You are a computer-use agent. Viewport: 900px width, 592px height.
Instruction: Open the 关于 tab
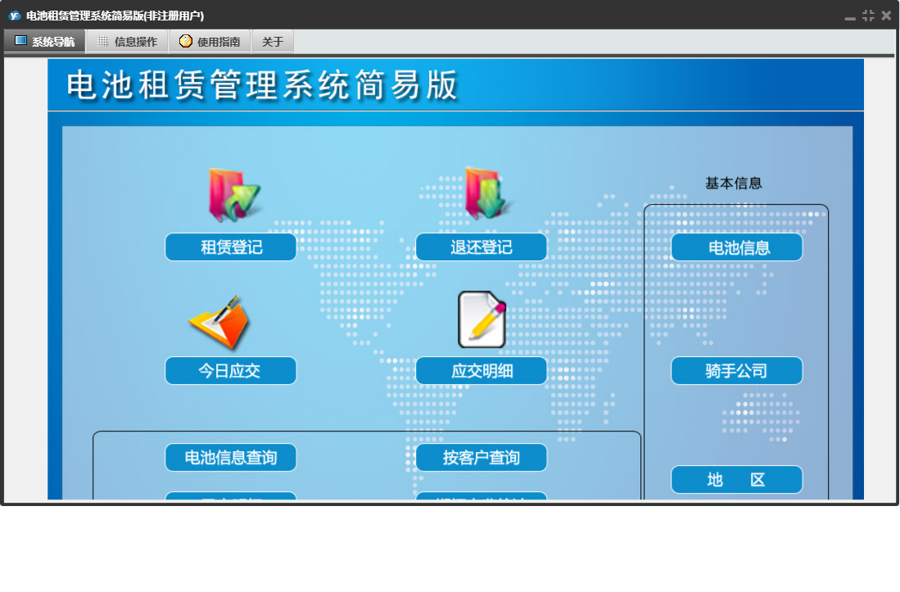273,41
